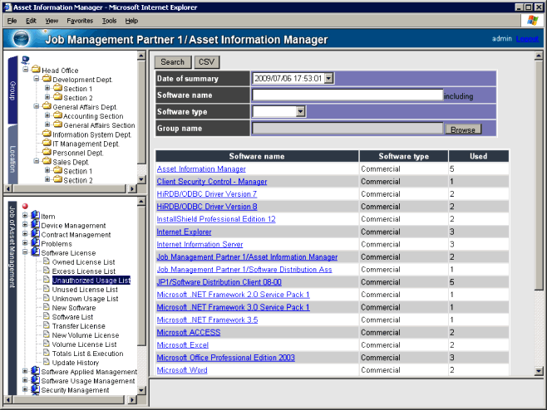Expand the Contract Management tree node
The height and width of the screenshot is (410, 547).
coord(25,235)
